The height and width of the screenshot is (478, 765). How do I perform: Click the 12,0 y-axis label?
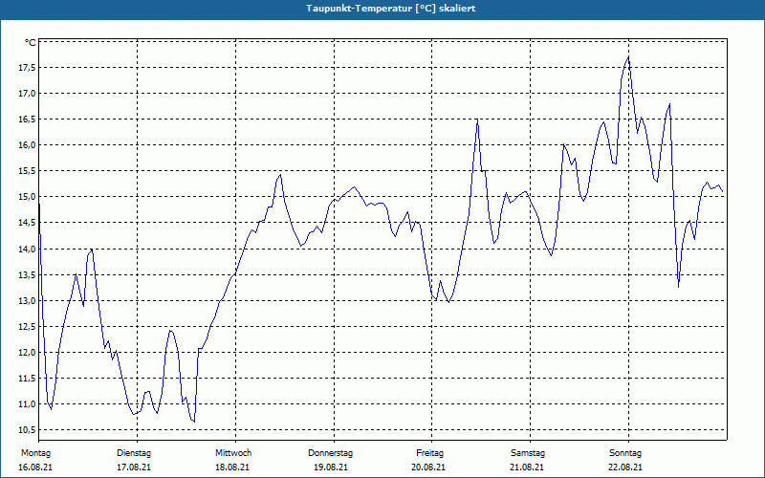(27, 352)
